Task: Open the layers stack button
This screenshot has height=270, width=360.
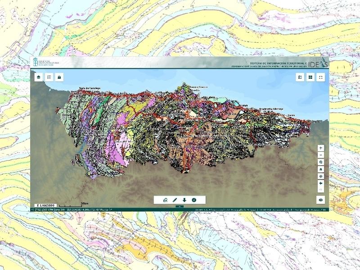Action: coord(39,77)
